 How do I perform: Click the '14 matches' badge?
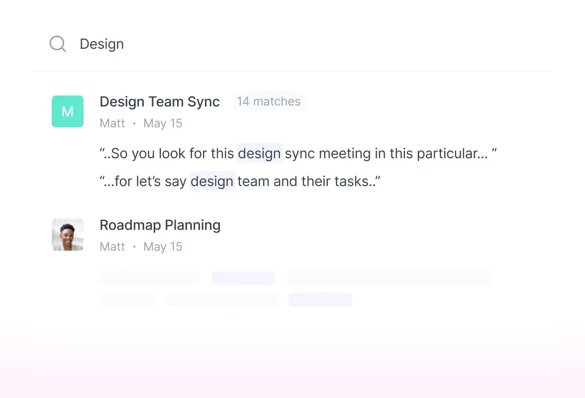(269, 101)
